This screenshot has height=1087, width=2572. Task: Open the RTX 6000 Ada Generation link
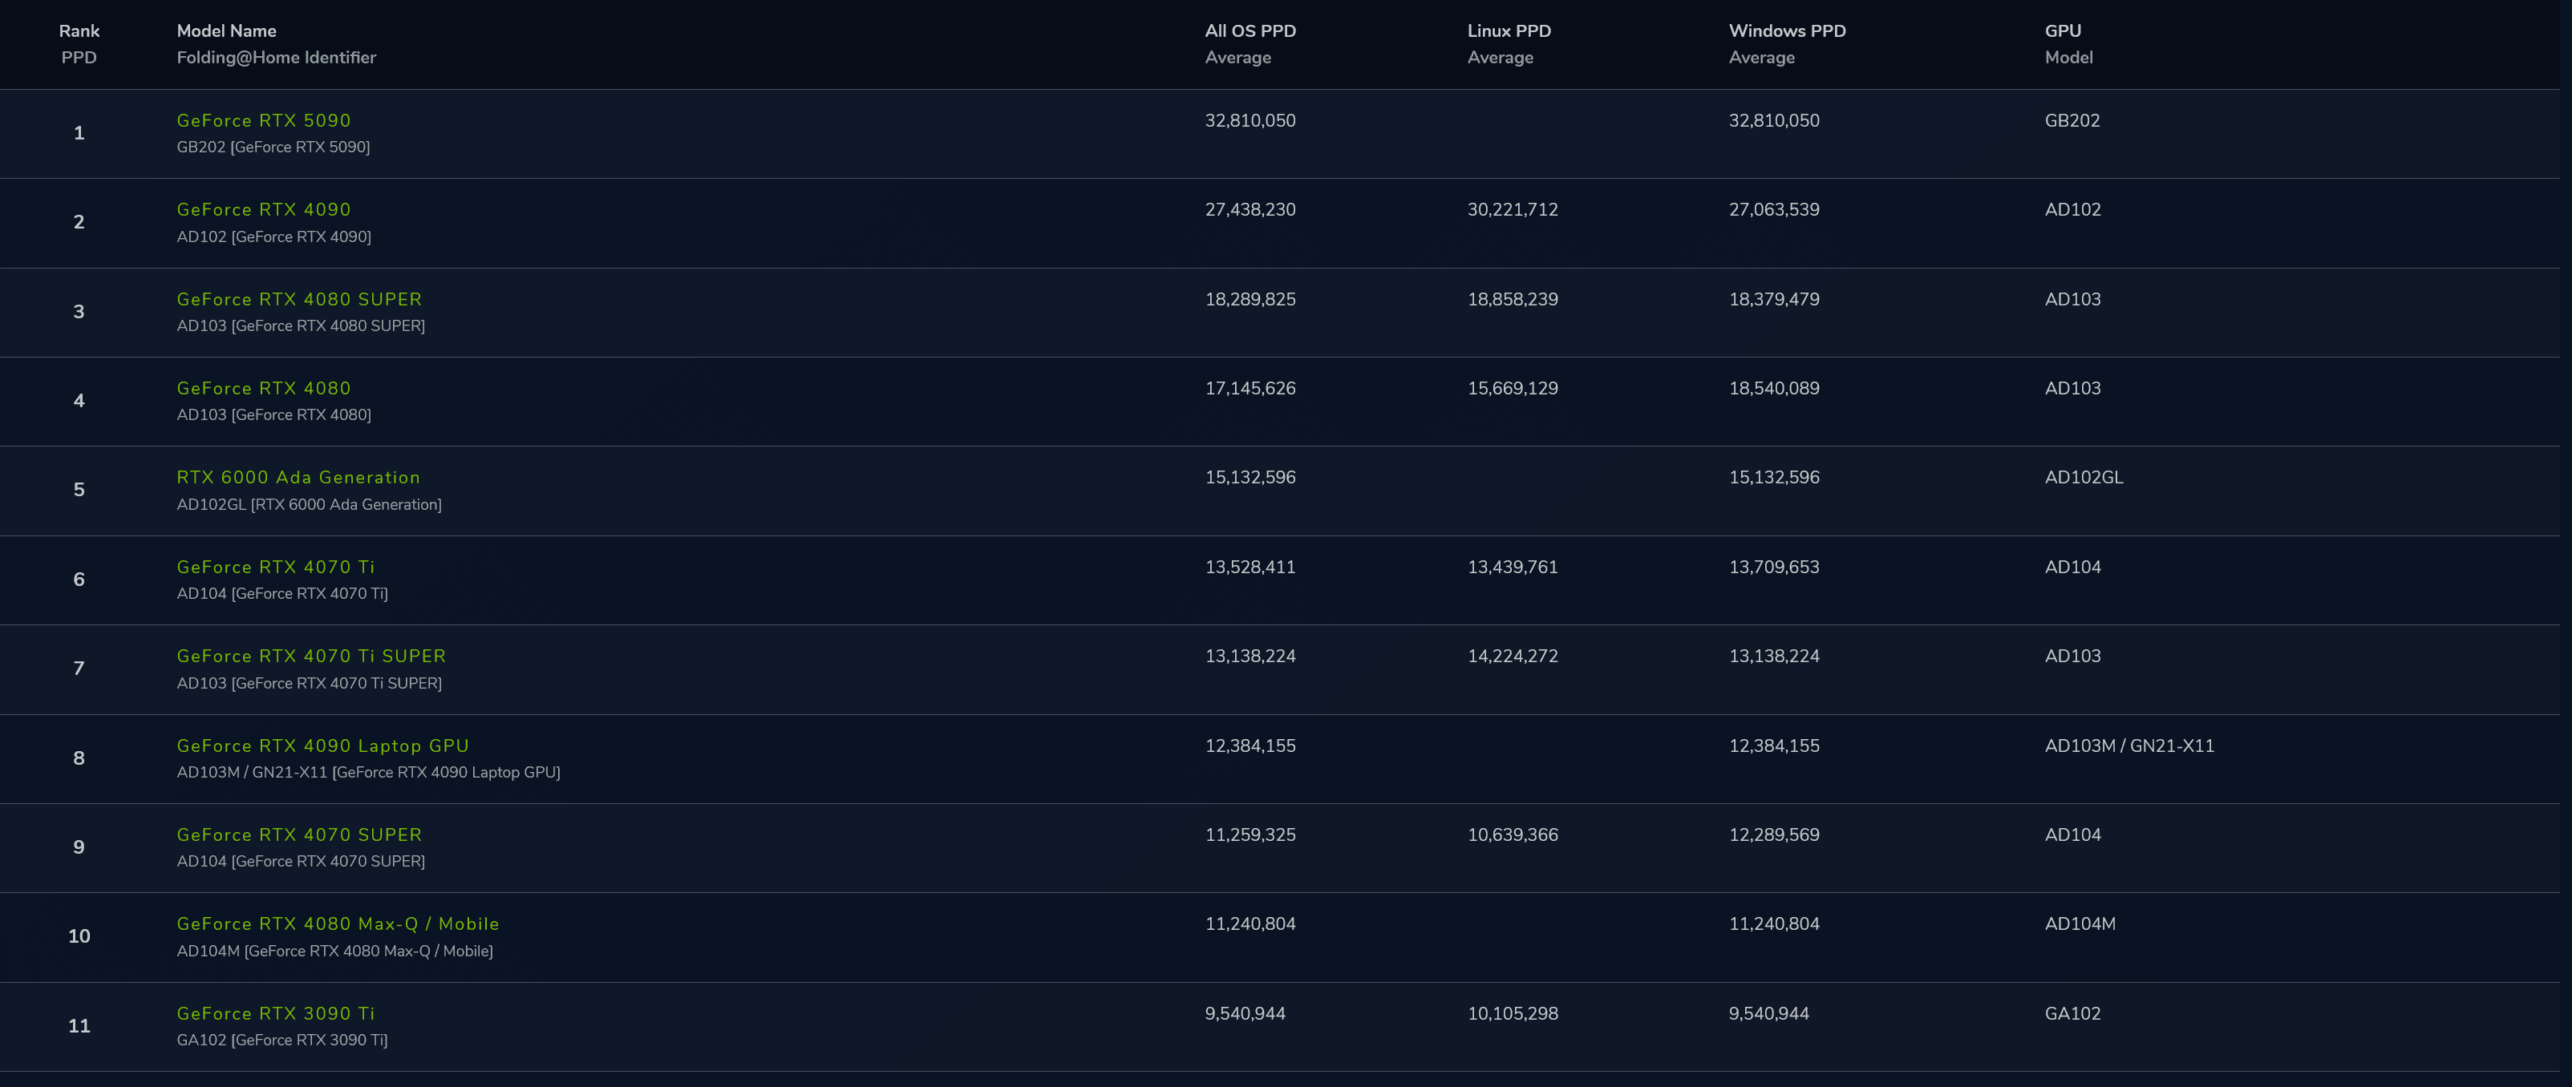pos(298,477)
